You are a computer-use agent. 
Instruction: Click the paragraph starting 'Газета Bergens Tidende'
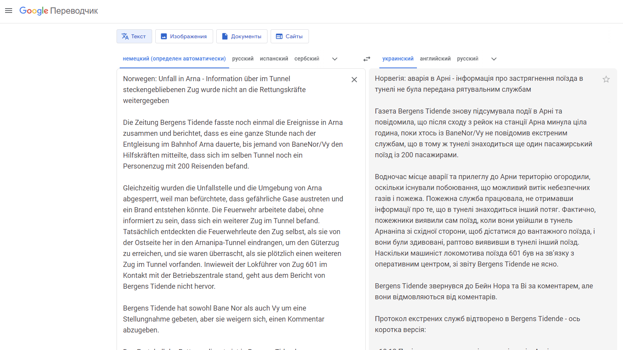point(484,133)
